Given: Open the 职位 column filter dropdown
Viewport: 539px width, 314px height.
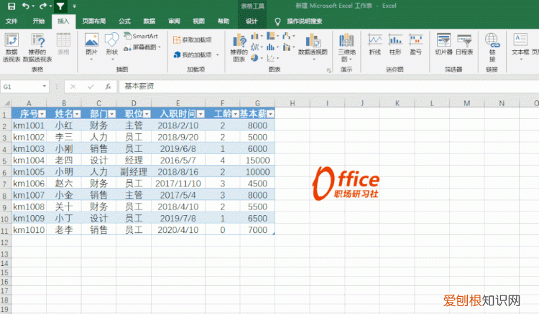Looking at the screenshot, I should click(x=147, y=114).
